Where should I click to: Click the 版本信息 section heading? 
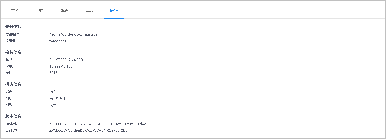[x=14, y=116]
